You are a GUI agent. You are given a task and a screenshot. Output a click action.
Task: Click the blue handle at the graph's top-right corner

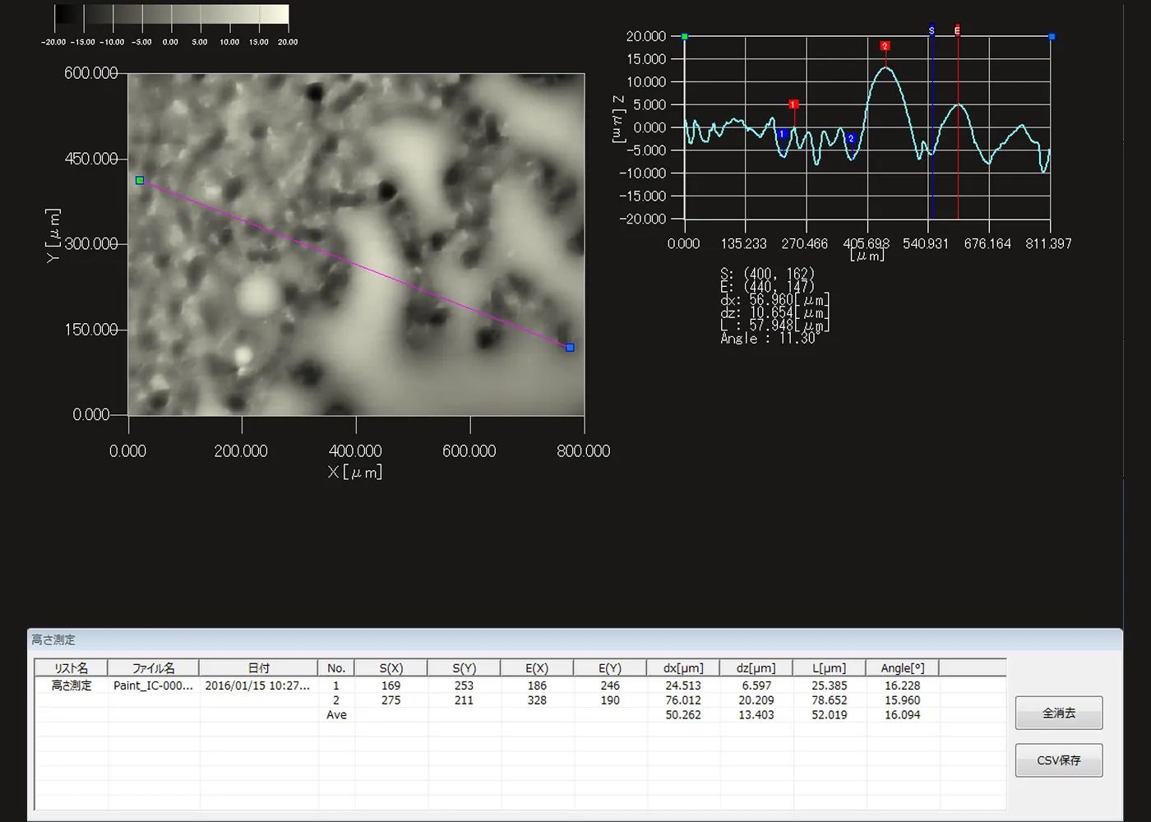[1052, 37]
